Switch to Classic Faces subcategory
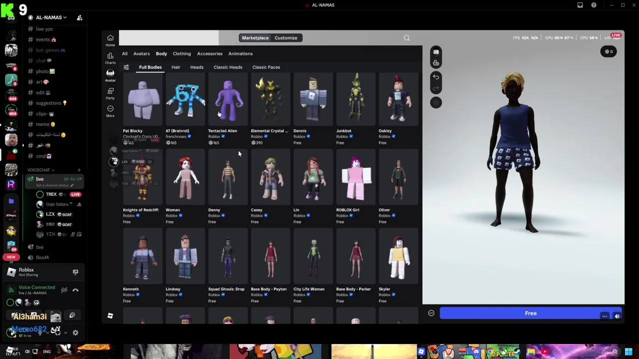The image size is (639, 359). pyautogui.click(x=266, y=67)
